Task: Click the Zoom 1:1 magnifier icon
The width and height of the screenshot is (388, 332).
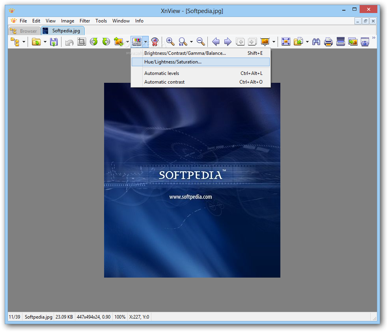Action: point(183,41)
